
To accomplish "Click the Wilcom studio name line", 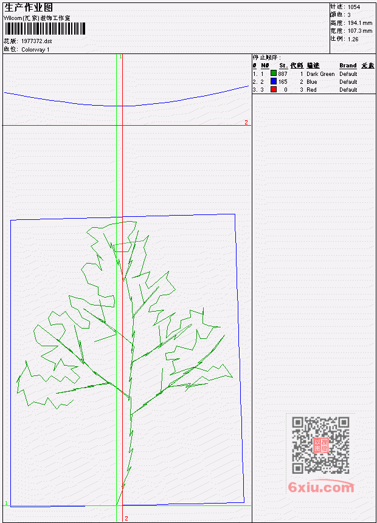I will click(x=36, y=18).
